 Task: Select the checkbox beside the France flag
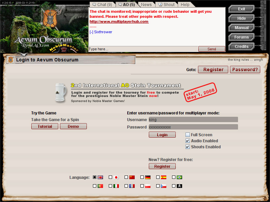126,186
